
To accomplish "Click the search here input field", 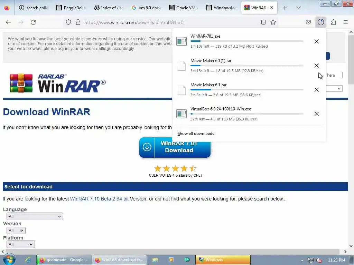I will pyautogui.click(x=334, y=75).
